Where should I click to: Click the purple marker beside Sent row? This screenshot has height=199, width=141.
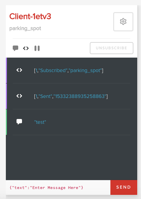coord(6,96)
